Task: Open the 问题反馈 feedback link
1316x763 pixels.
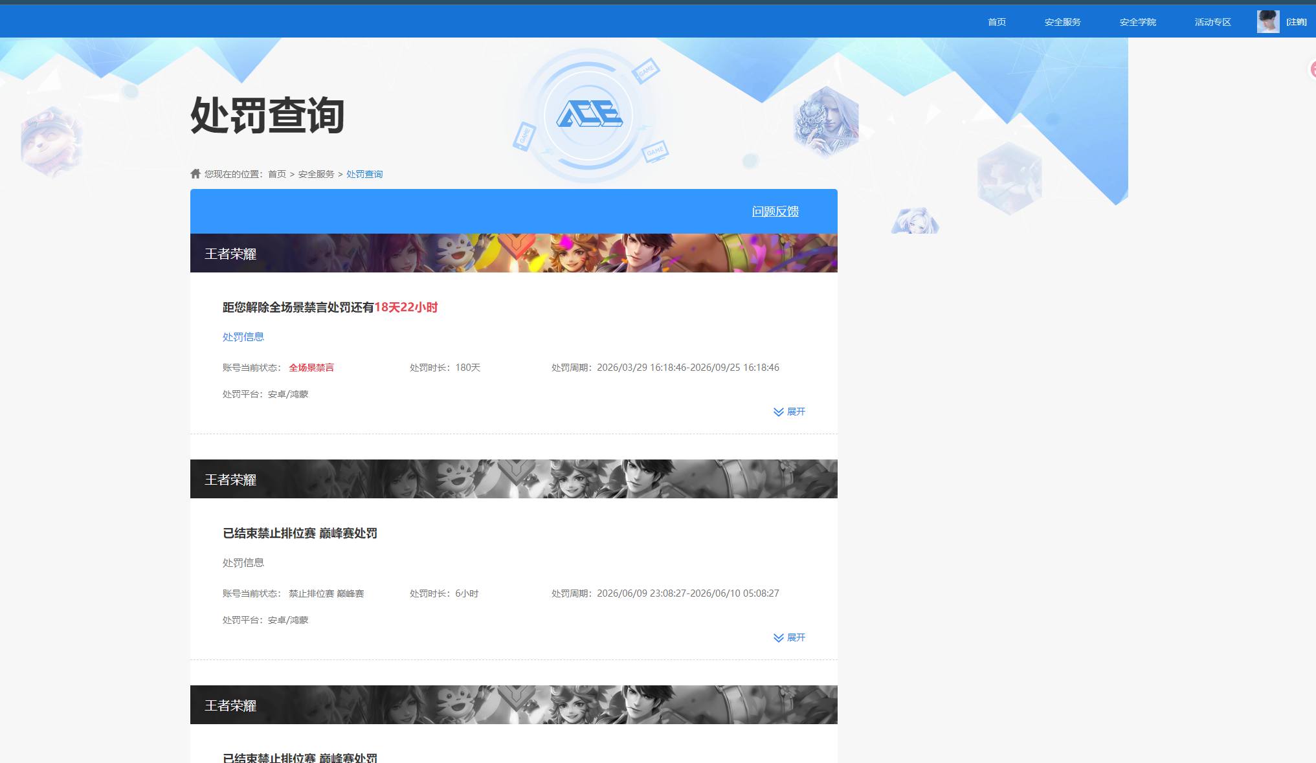Action: click(x=775, y=212)
